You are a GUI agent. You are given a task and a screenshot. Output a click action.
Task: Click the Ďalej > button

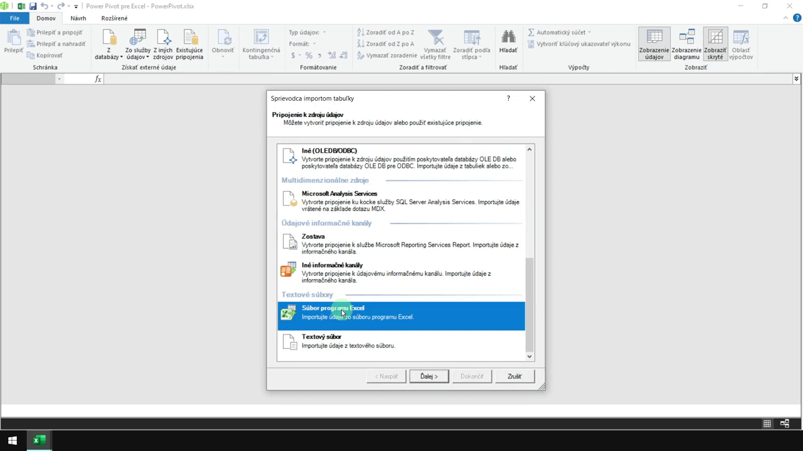(x=429, y=376)
